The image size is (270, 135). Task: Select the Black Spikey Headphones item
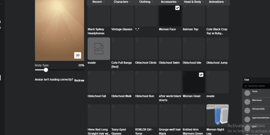tap(99, 15)
